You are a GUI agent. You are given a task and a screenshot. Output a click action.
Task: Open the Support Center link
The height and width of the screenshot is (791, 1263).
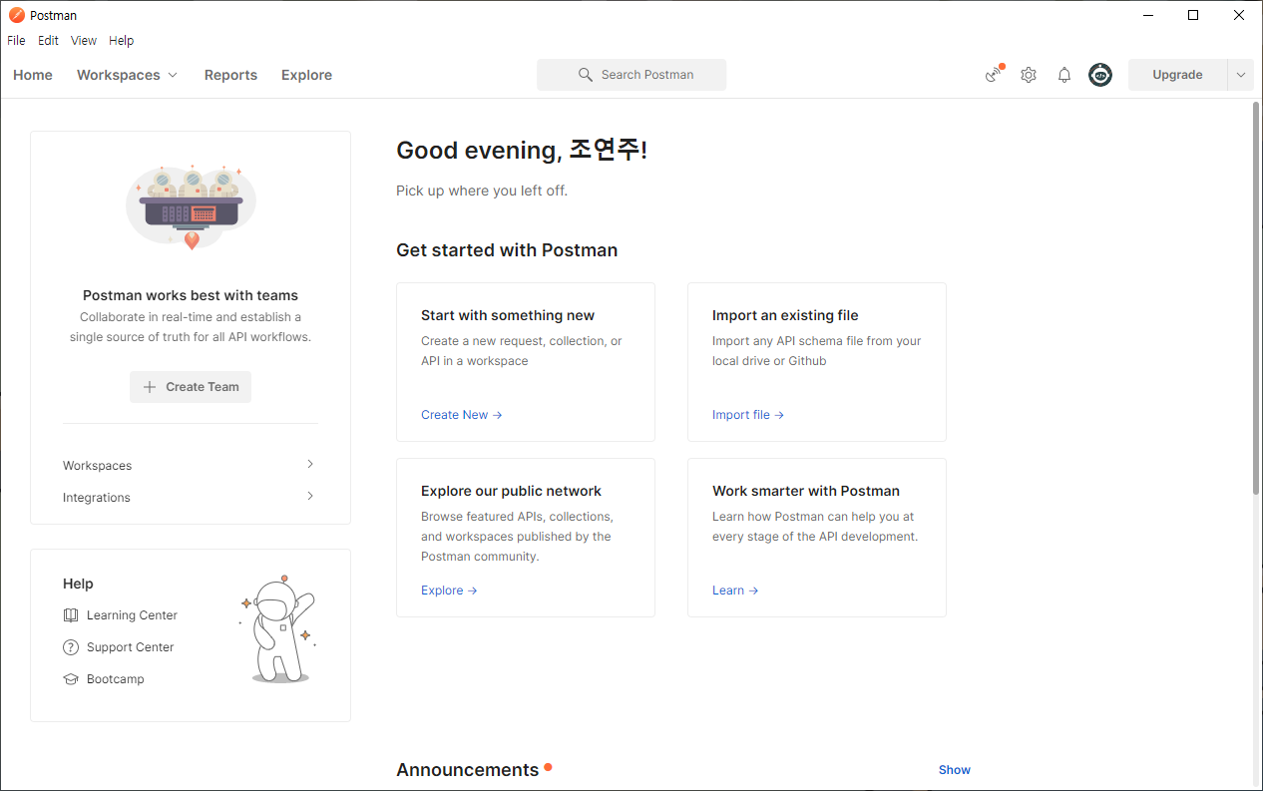pos(130,647)
